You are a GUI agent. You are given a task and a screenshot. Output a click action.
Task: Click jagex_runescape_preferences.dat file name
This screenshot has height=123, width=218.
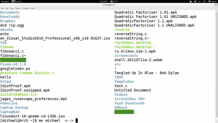point(33,99)
